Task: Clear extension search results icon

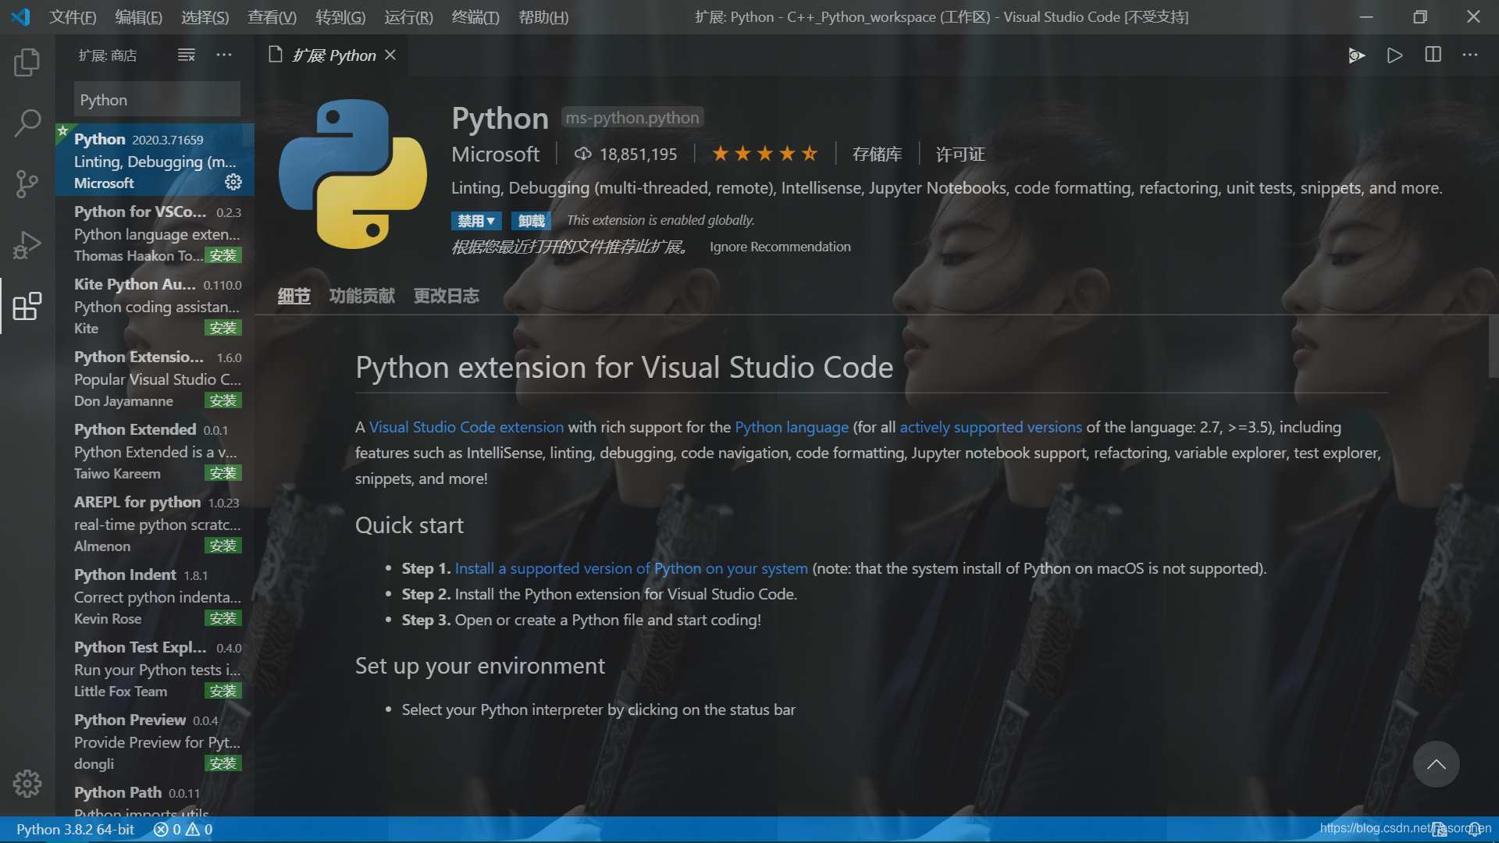Action: tap(187, 55)
